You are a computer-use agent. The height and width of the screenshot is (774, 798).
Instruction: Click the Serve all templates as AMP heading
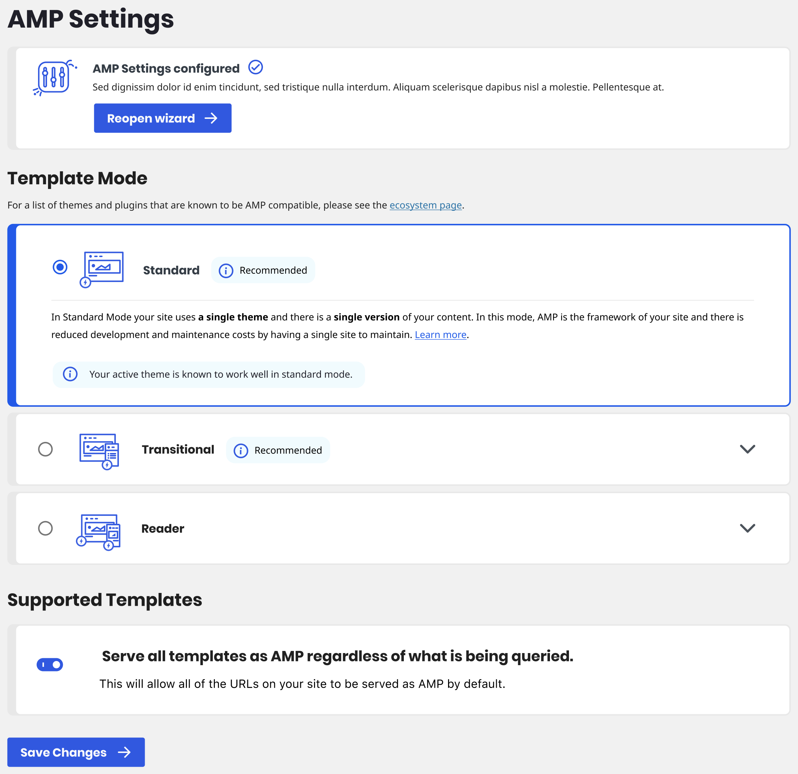click(338, 656)
